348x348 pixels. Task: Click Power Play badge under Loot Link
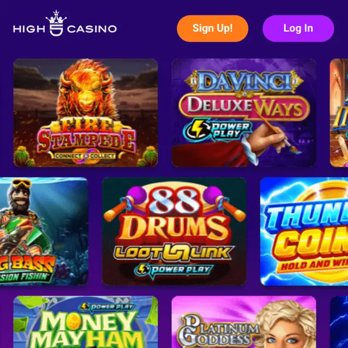click(174, 270)
